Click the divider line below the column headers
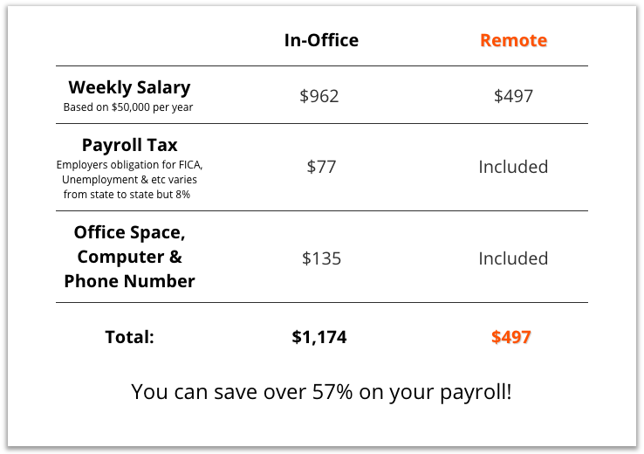The image size is (644, 454). (321, 65)
